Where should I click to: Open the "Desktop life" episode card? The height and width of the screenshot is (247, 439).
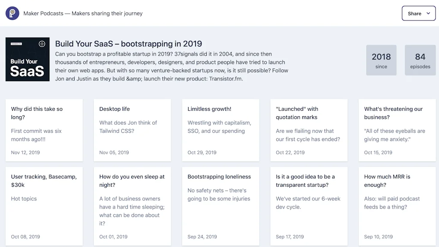[132, 130]
